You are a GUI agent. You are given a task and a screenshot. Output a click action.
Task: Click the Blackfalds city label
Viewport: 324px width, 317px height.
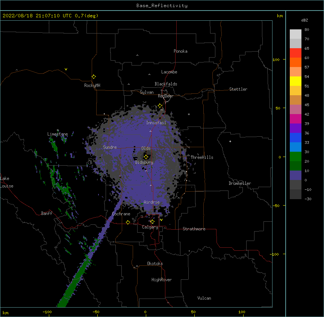click(x=166, y=84)
